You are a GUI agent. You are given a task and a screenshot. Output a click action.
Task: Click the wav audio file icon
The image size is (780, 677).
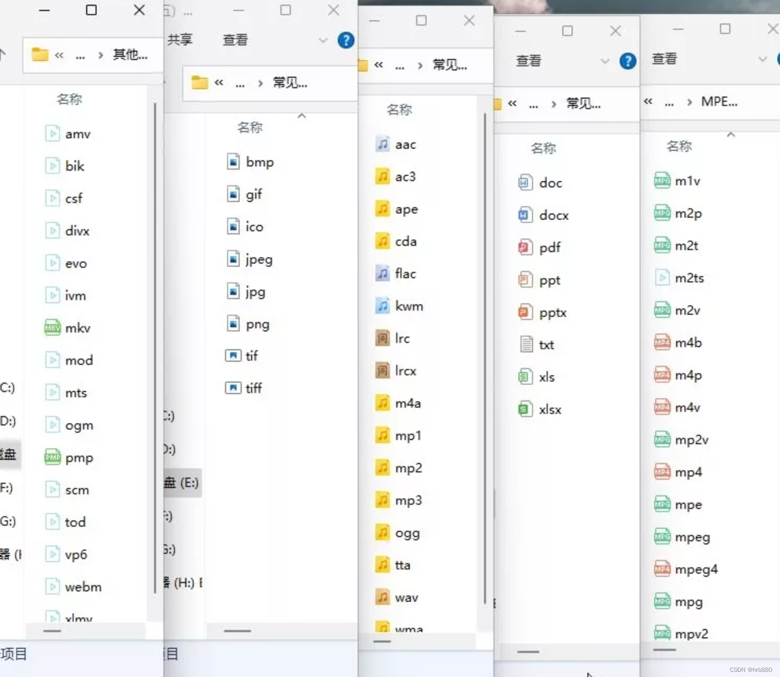pyautogui.click(x=383, y=597)
